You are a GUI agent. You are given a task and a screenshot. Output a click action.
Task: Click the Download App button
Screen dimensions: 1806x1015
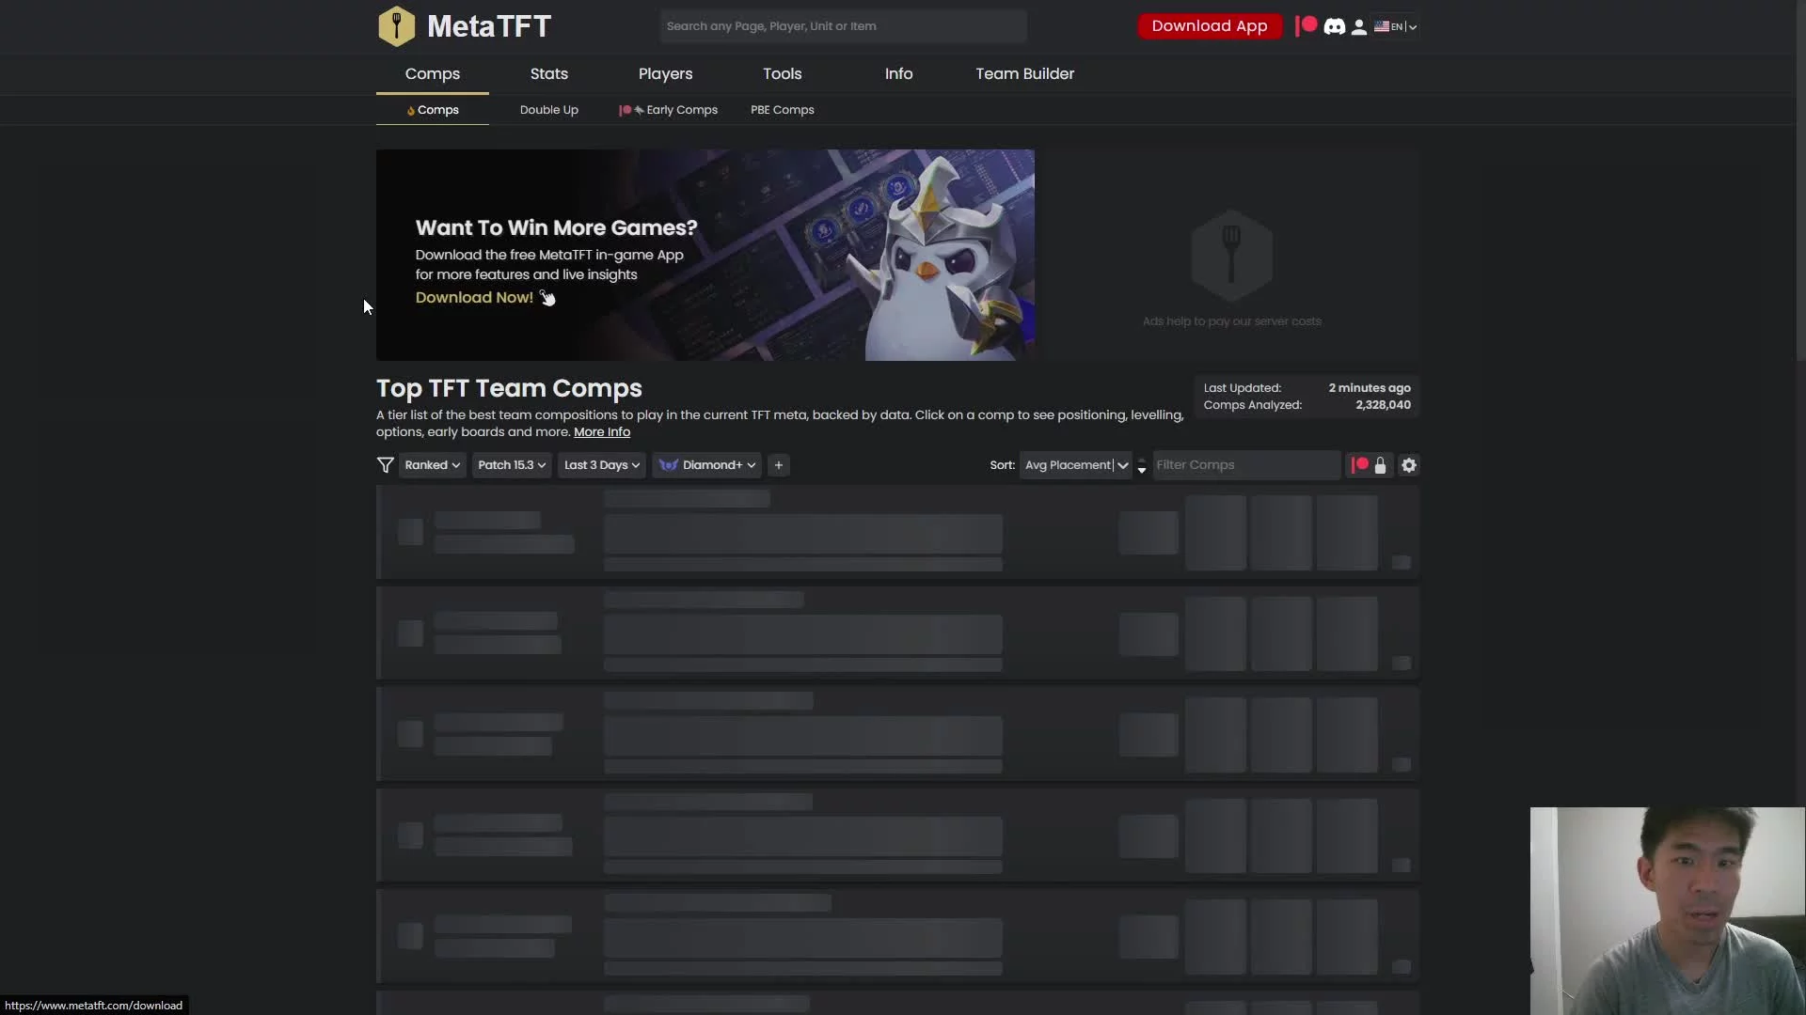click(x=1210, y=26)
